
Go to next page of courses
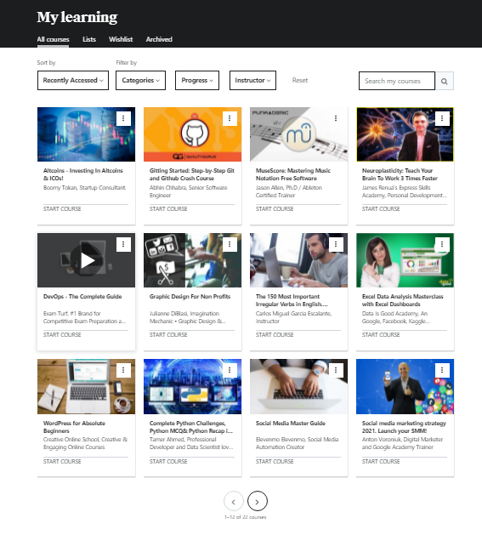(258, 501)
